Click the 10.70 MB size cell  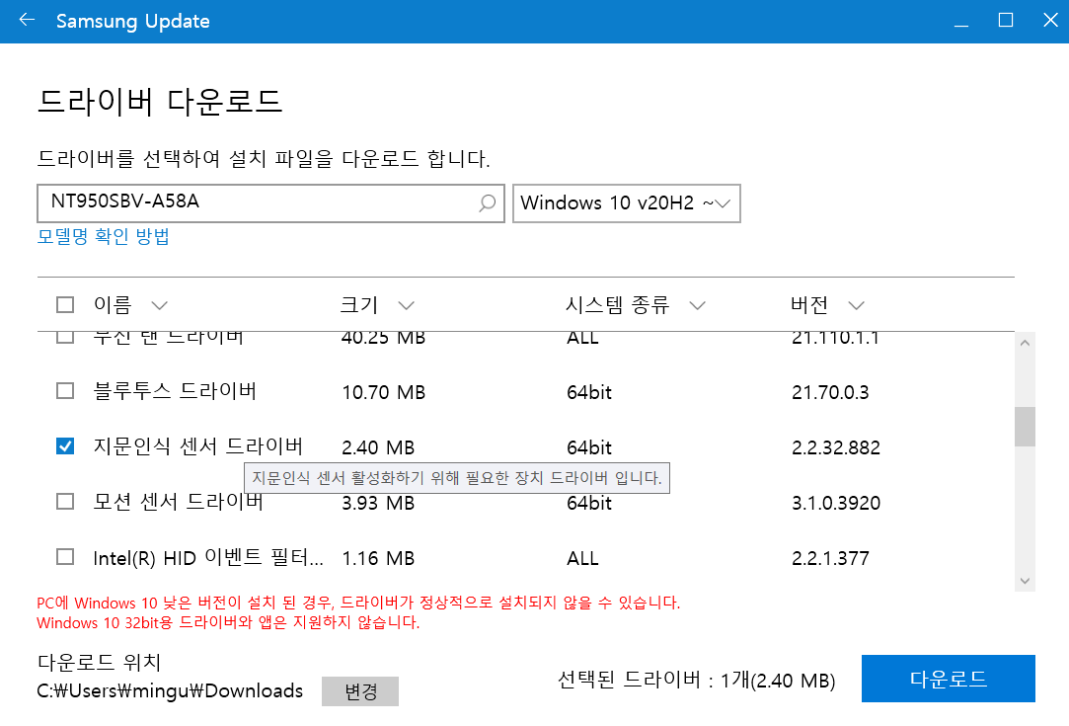(x=384, y=392)
